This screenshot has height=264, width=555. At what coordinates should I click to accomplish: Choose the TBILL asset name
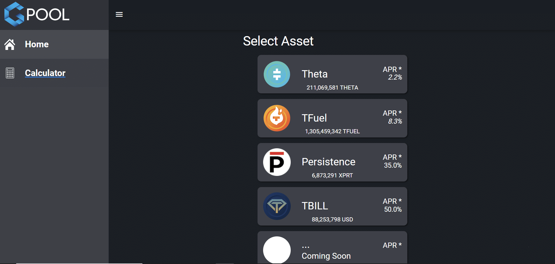(315, 206)
